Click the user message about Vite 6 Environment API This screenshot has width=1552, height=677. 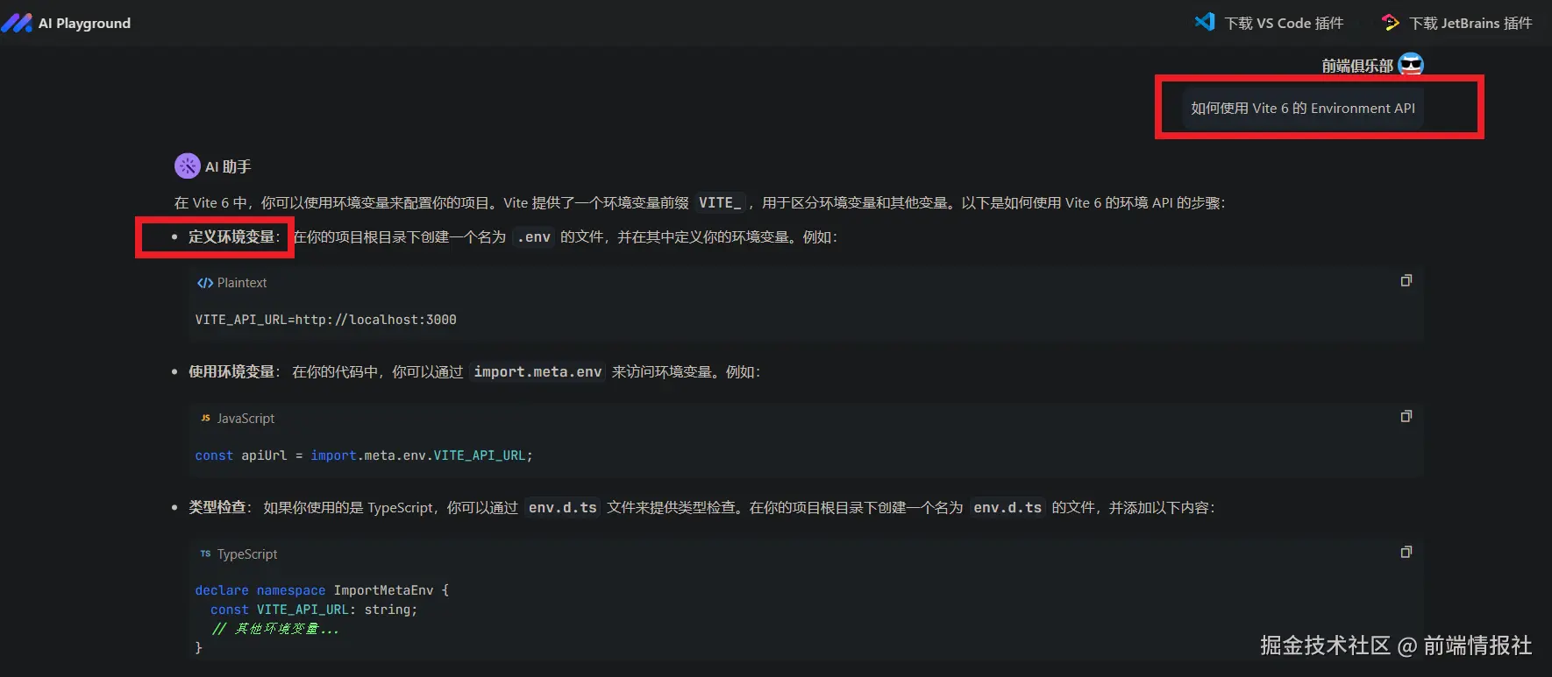1303,109
